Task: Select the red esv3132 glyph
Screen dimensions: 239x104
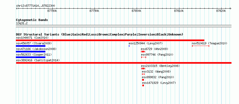Action: (x=143, y=74)
